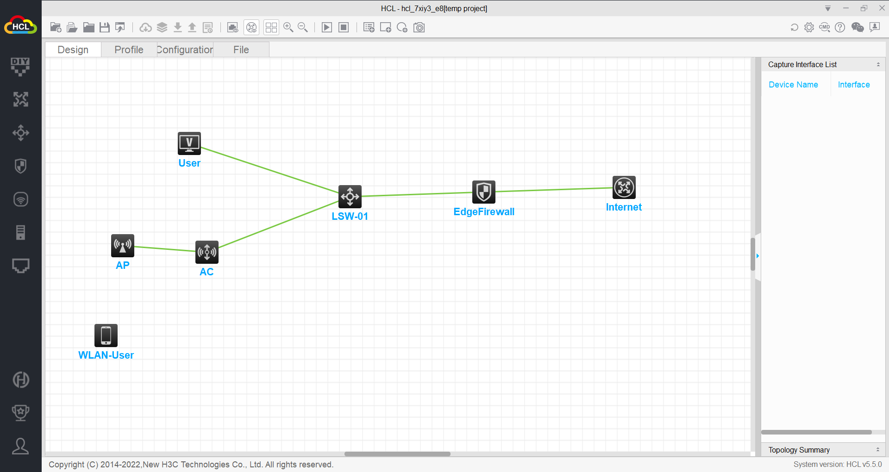Switch to the Configuration tab
The image size is (889, 472).
pyautogui.click(x=185, y=50)
